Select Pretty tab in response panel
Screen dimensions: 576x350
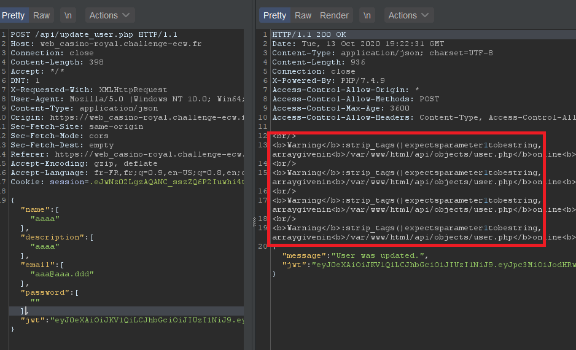tap(274, 15)
